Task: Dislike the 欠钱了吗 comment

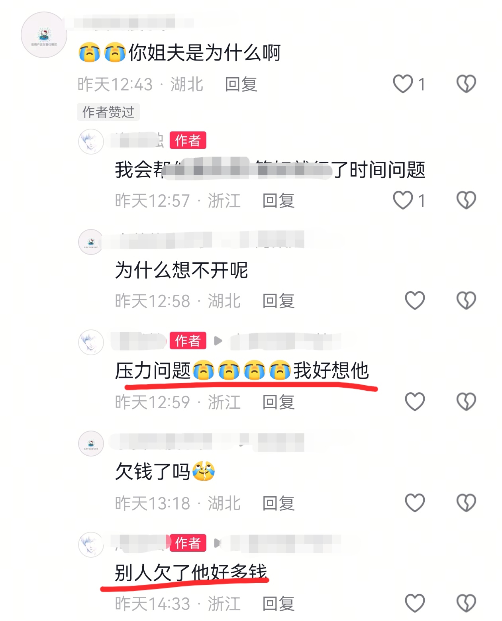Action: (x=466, y=503)
